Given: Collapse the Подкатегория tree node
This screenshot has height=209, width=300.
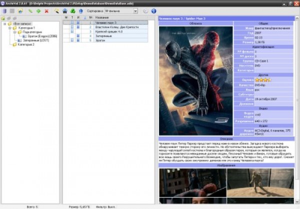Looking at the screenshot, I should click(14, 32).
